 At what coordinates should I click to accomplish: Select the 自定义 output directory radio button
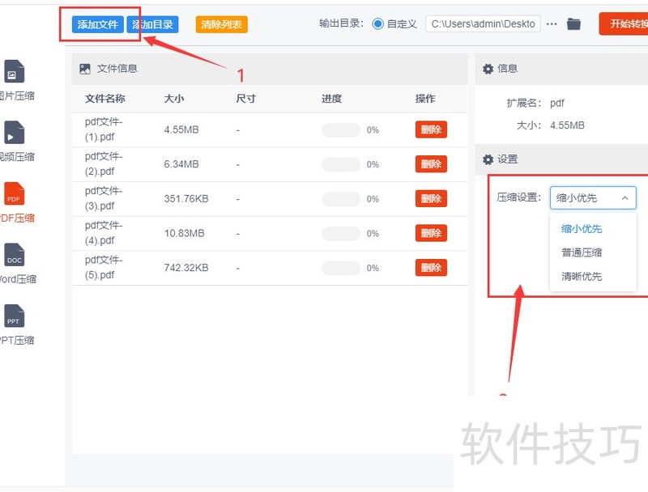pos(377,23)
